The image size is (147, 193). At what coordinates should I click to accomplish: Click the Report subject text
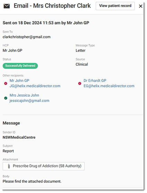point(8,151)
